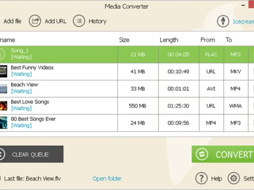The image size is (254, 190).
Task: Select the 80 Best Songs Ever title
Action: [33, 119]
